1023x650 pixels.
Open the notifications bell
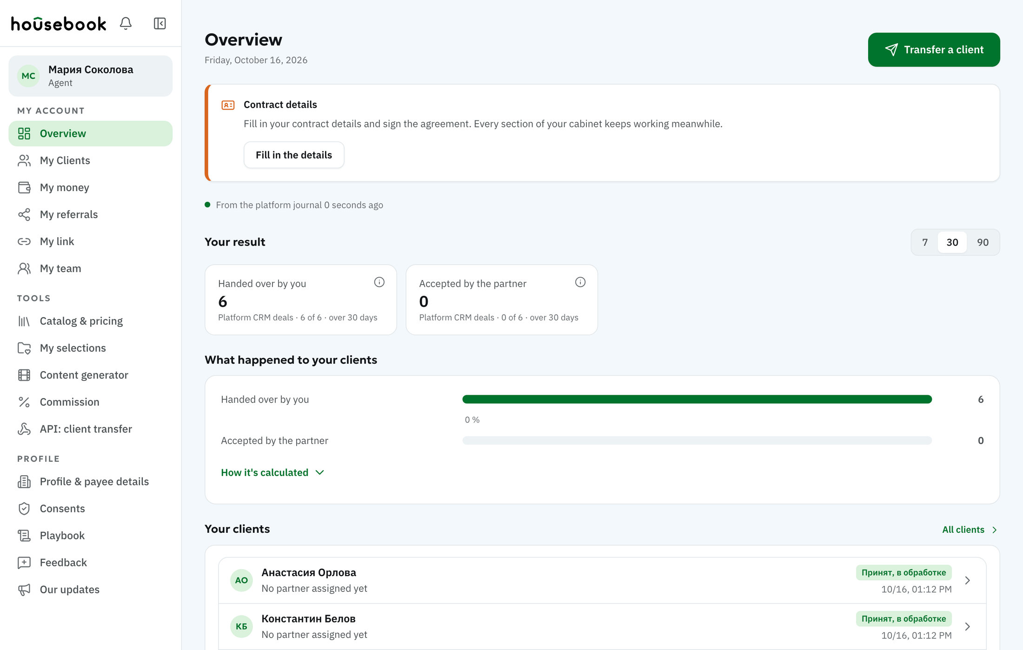[126, 23]
